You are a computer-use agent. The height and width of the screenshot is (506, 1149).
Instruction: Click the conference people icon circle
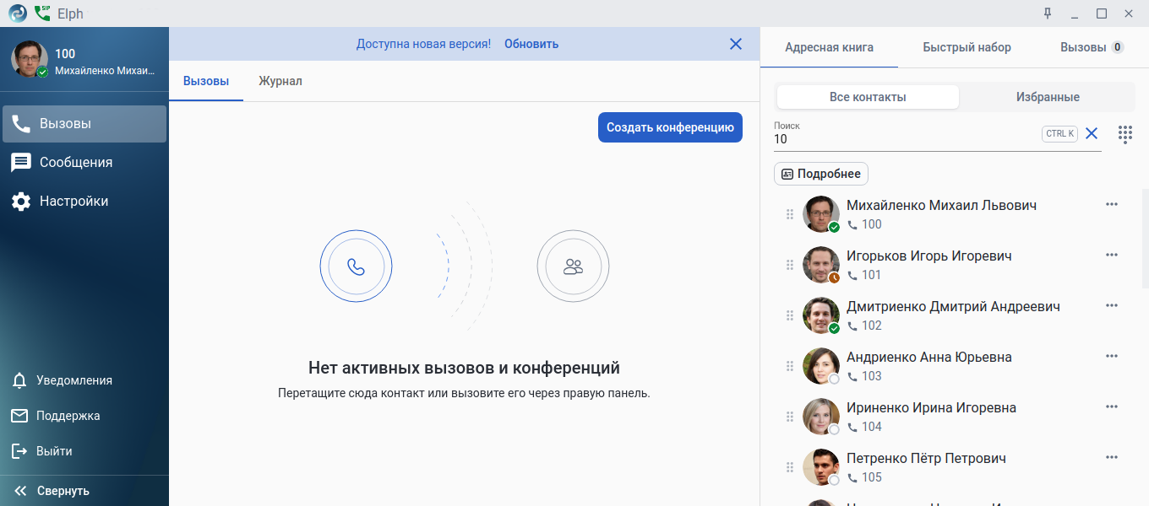[x=573, y=266]
